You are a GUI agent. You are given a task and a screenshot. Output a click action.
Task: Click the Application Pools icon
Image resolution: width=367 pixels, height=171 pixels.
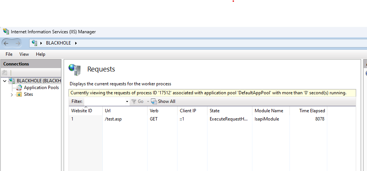[19, 88]
